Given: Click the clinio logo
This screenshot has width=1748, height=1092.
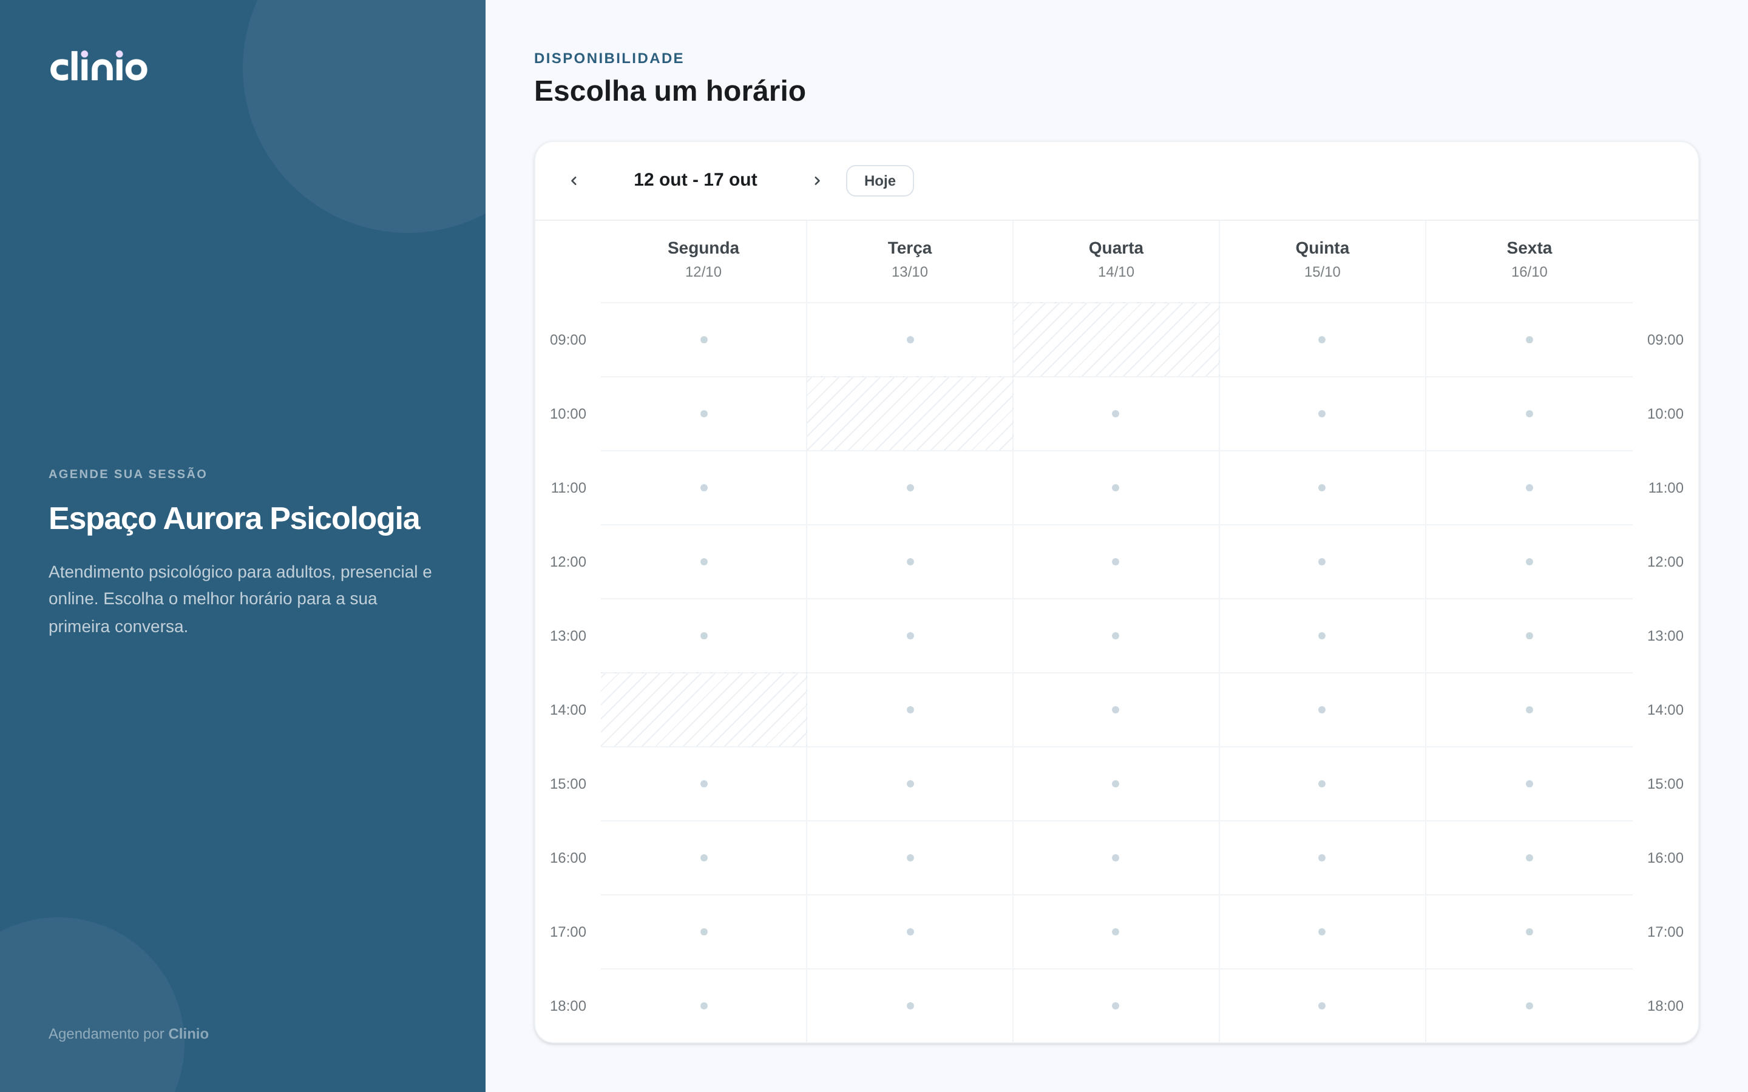Looking at the screenshot, I should pyautogui.click(x=98, y=66).
